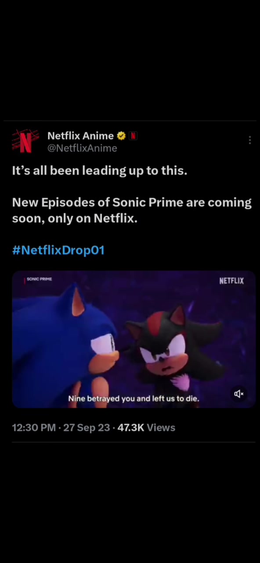Viewport: 260px width, 563px height.
Task: Open the three-dot more options menu
Action: click(x=249, y=140)
